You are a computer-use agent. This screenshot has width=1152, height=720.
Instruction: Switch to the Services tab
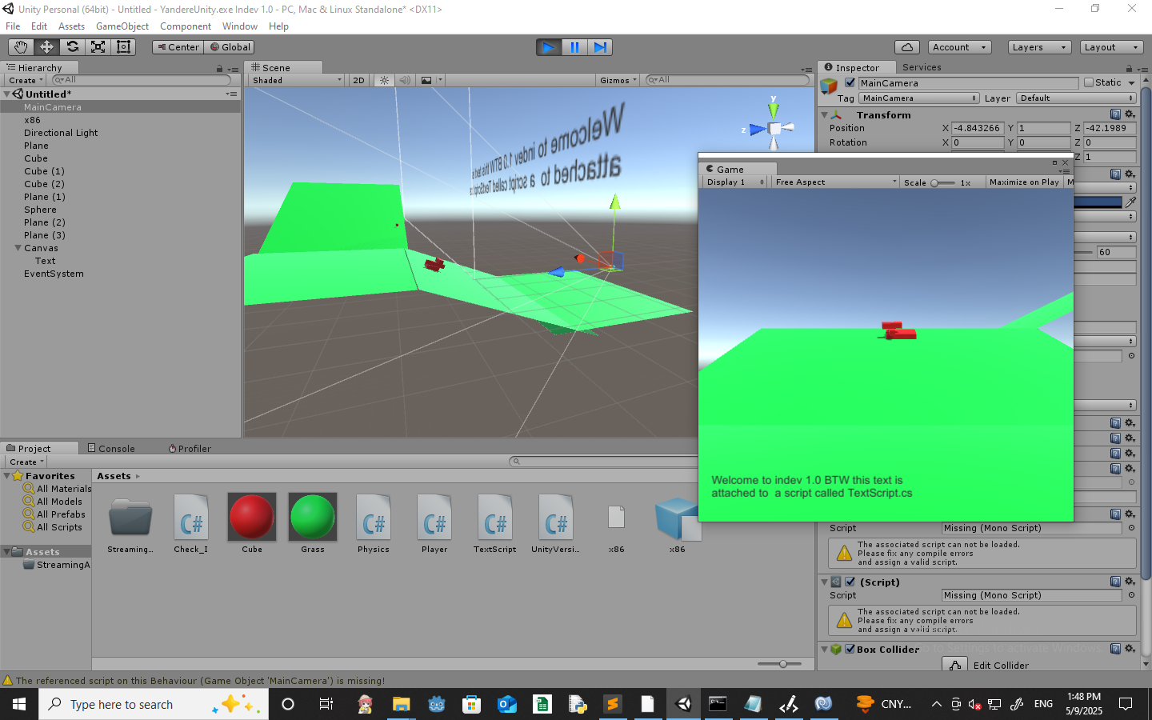tap(922, 67)
